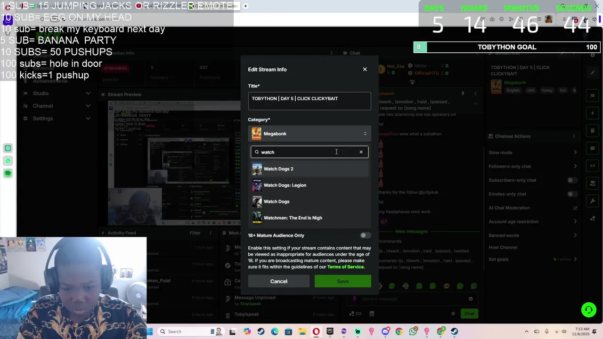Open Channel Actions three-dot menu

[573, 137]
